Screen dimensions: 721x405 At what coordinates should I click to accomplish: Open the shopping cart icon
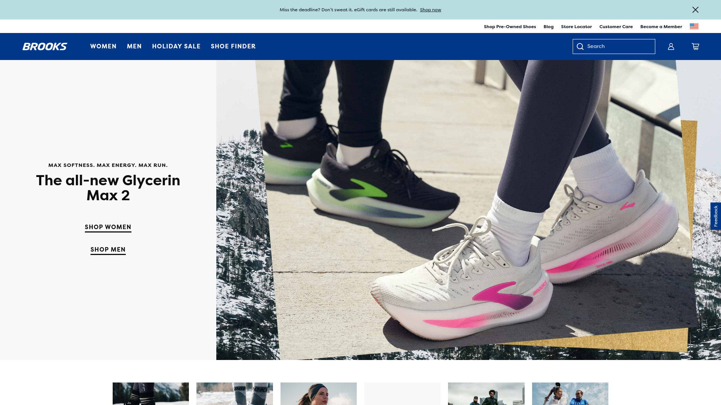coord(695,46)
